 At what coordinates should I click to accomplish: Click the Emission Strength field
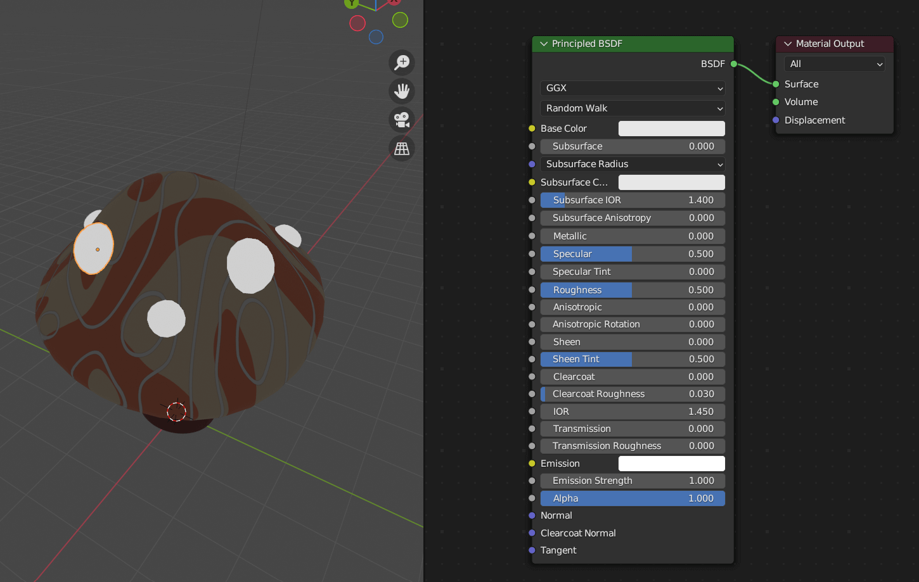pos(633,481)
